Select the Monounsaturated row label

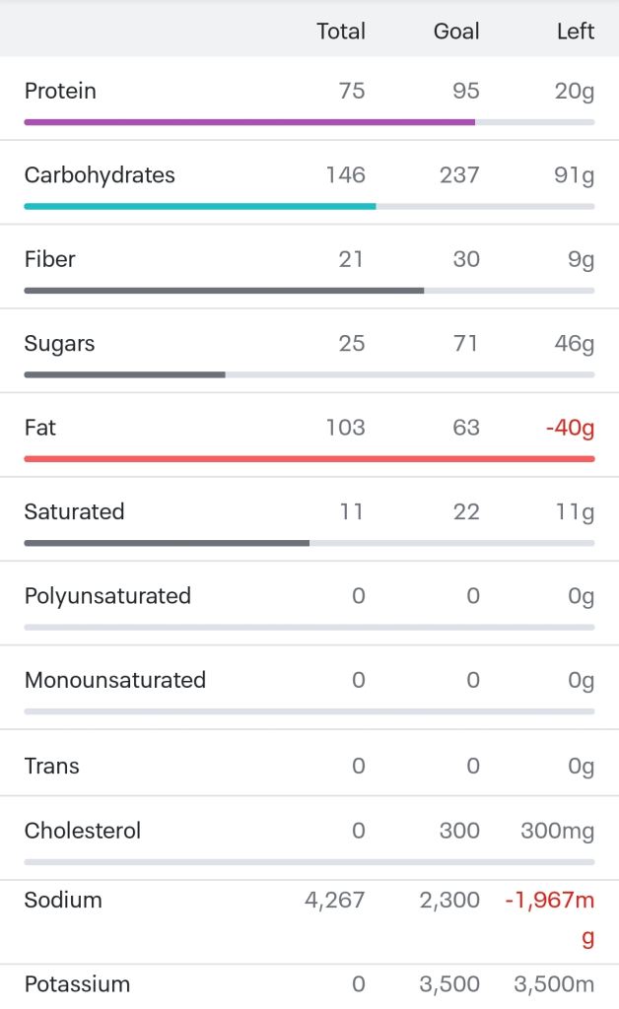[115, 680]
